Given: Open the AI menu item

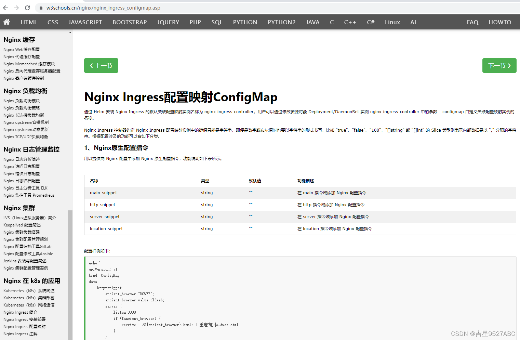Looking at the screenshot, I should coord(413,22).
